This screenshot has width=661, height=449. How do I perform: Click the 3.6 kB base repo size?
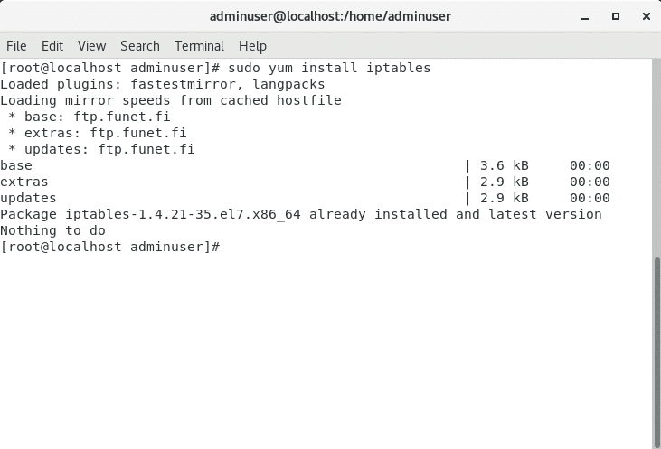505,165
